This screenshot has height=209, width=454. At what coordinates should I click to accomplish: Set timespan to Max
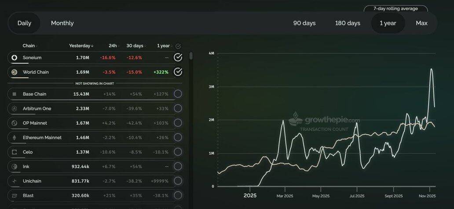pos(421,23)
